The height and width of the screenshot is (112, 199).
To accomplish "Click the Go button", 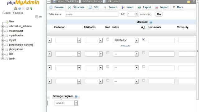I will pyautogui.click(x=159, y=14).
